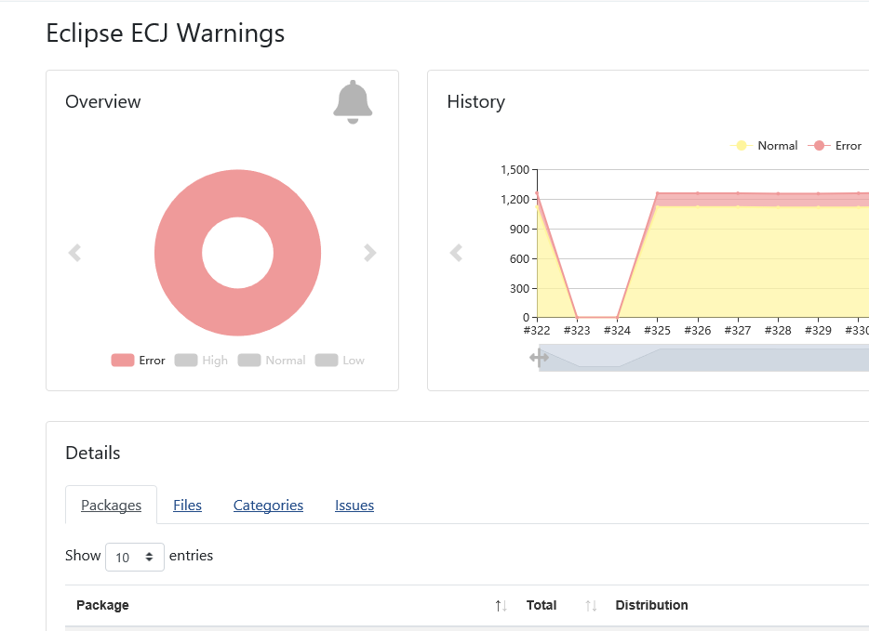Go to previous Overview chart with left chevron
The width and height of the screenshot is (869, 631).
[74, 253]
